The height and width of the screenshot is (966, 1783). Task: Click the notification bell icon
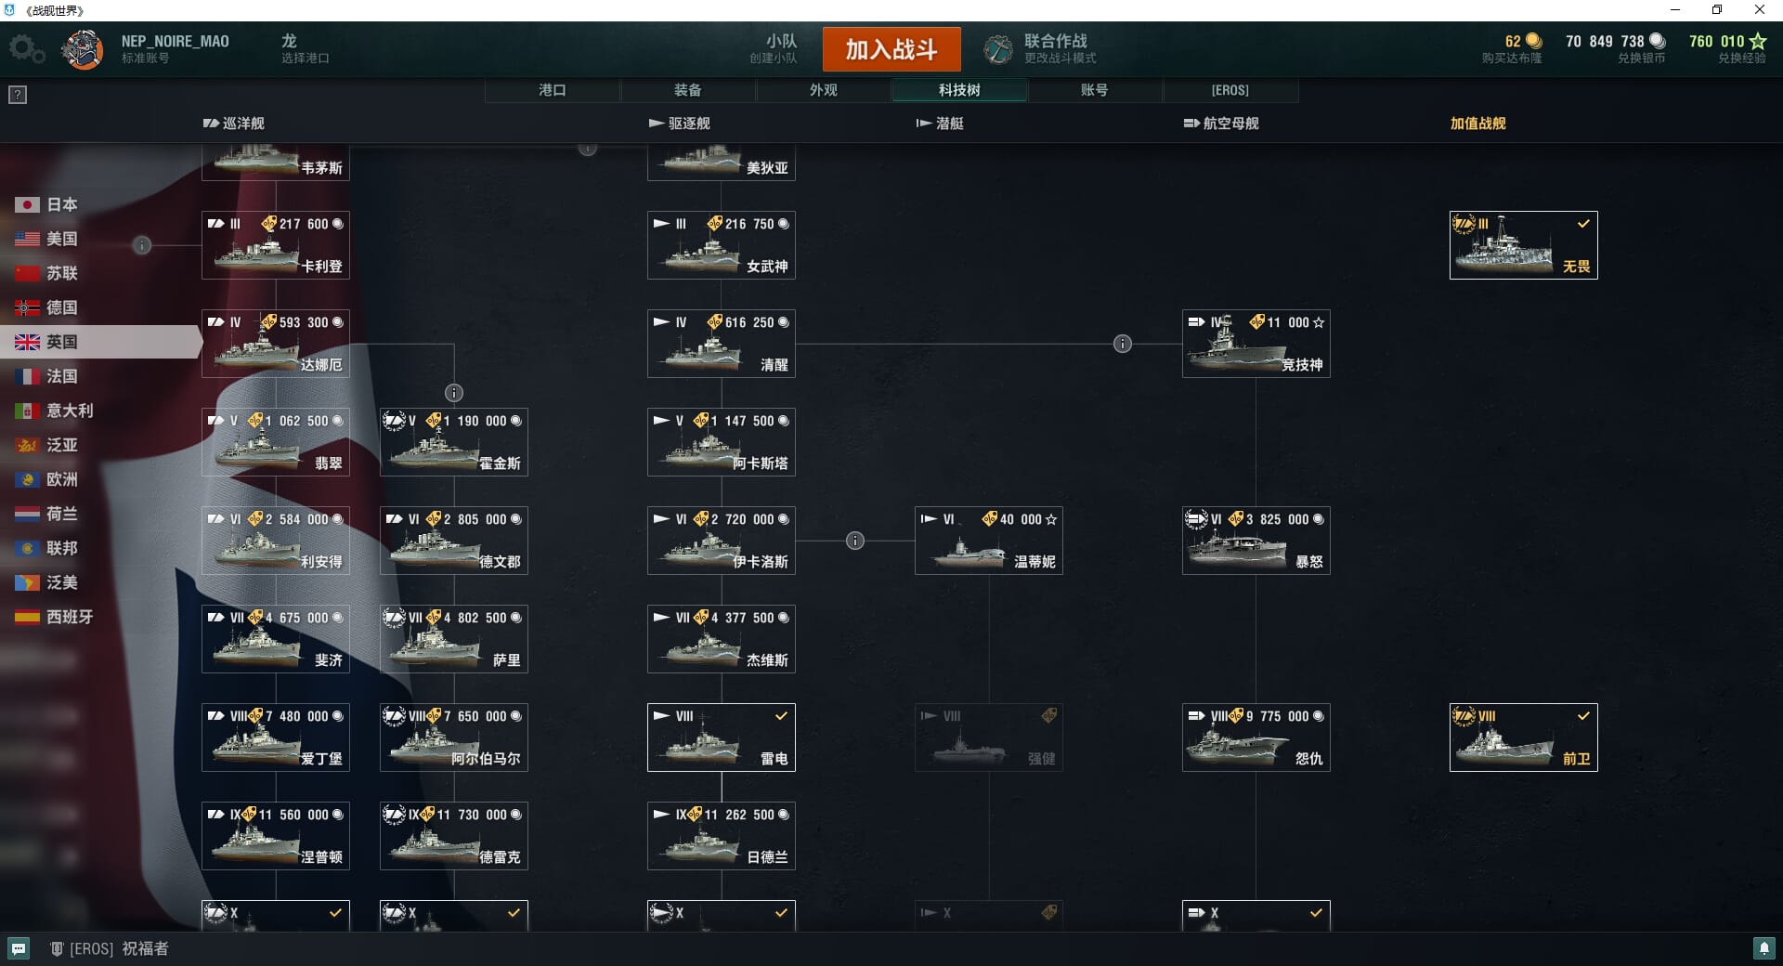click(1763, 948)
